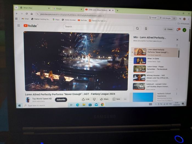The image size is (192, 144).
Task: Start voice search with microphone icon
Action: (146, 29)
